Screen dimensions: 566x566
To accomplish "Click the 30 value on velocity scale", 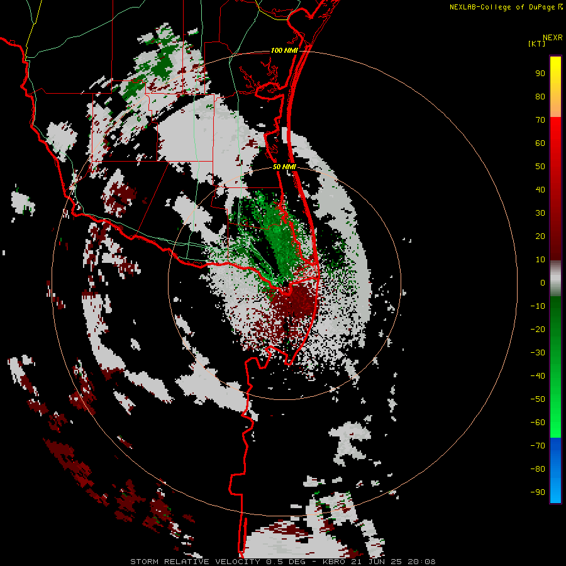I will coord(540,213).
